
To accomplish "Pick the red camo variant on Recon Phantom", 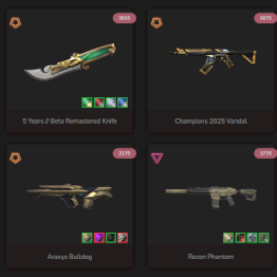I will [x=240, y=238].
